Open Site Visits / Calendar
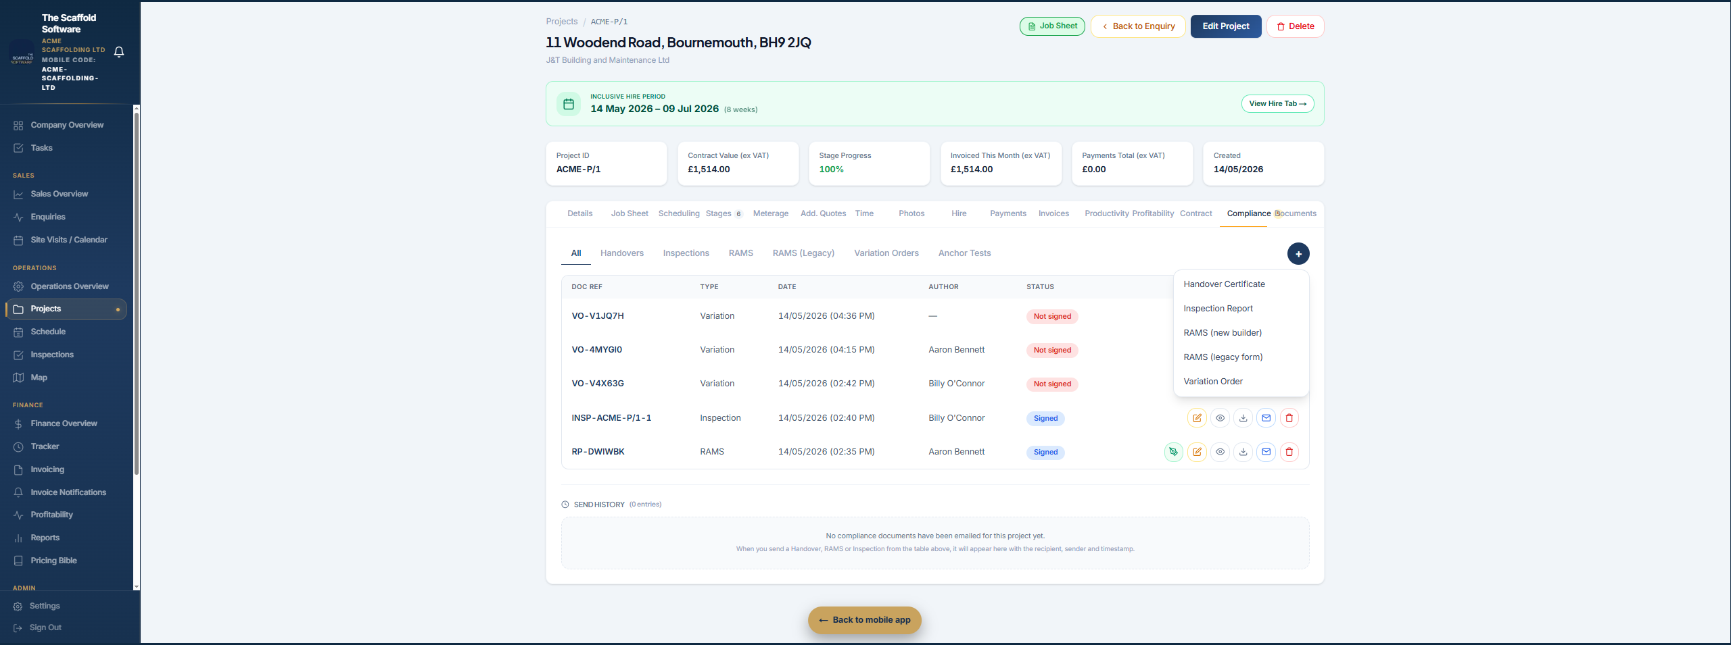 (x=66, y=240)
